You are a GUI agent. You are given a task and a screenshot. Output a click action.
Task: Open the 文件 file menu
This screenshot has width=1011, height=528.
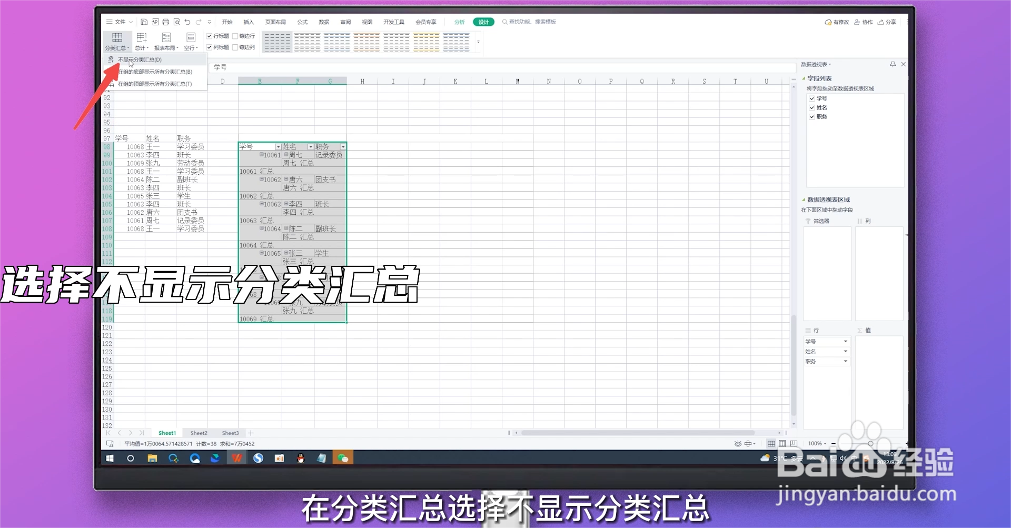click(120, 22)
